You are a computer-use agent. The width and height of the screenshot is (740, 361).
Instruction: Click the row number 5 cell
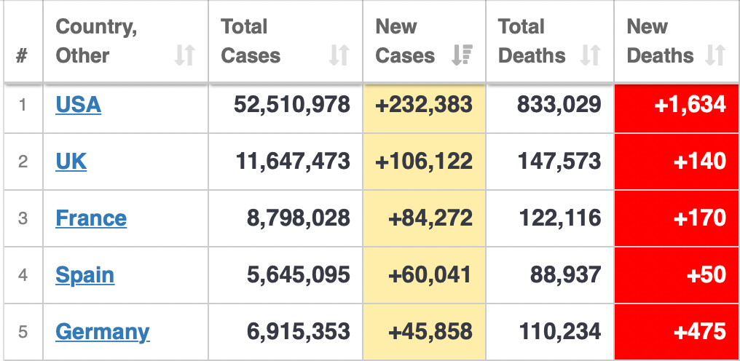(x=23, y=332)
